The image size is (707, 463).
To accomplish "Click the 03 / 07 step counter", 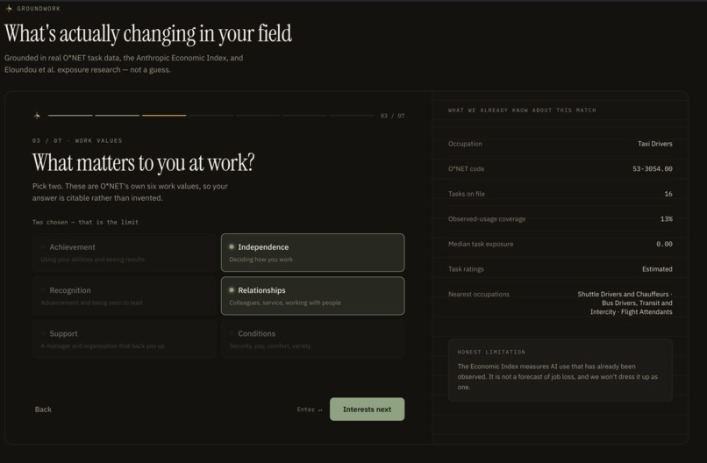I will (392, 116).
